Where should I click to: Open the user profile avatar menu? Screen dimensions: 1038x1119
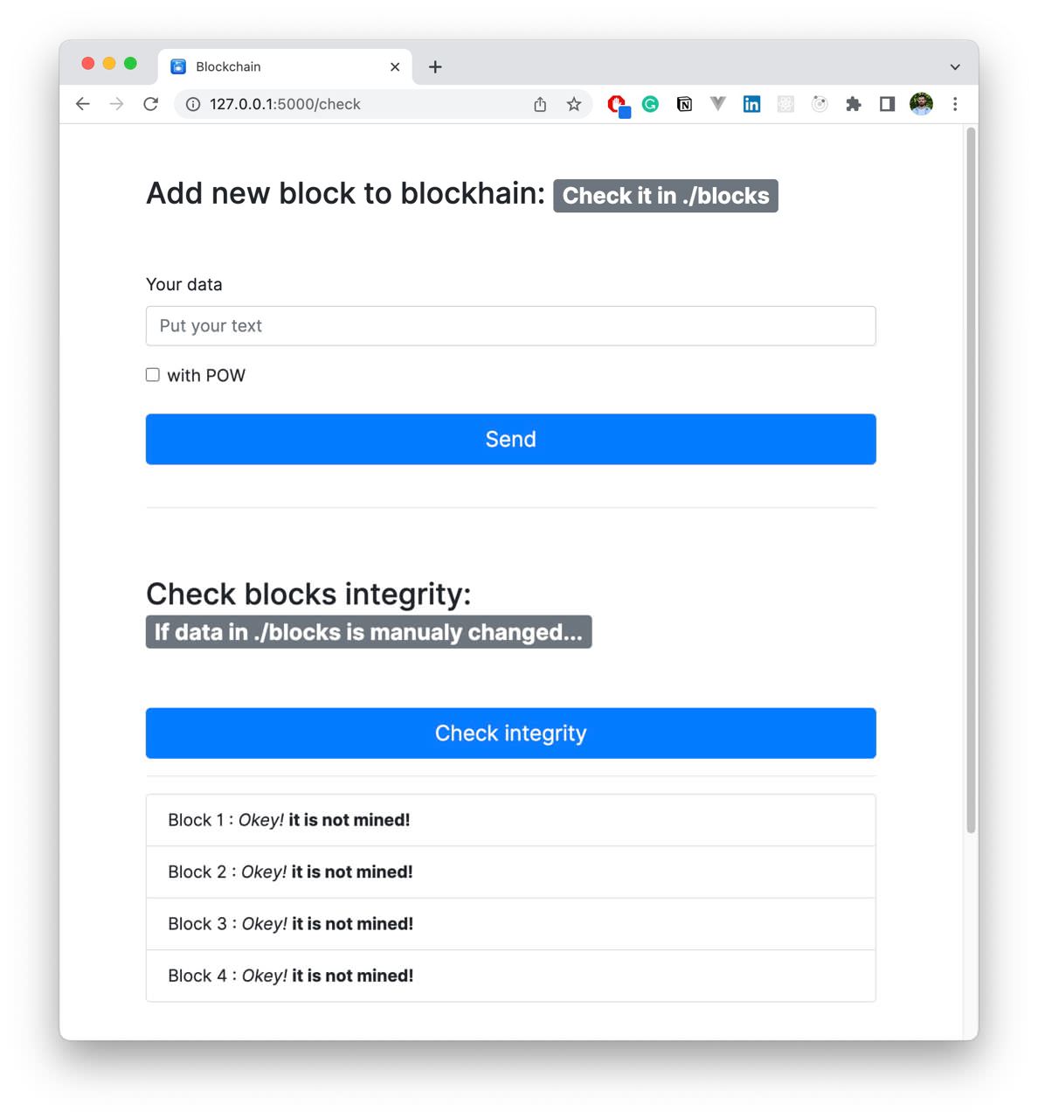coord(921,104)
